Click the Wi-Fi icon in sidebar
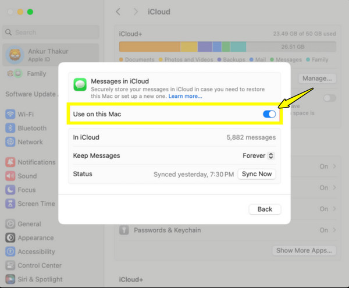 10,115
